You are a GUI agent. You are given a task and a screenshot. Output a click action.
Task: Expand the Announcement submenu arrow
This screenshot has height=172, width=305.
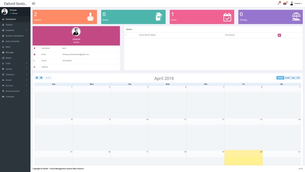point(26,91)
